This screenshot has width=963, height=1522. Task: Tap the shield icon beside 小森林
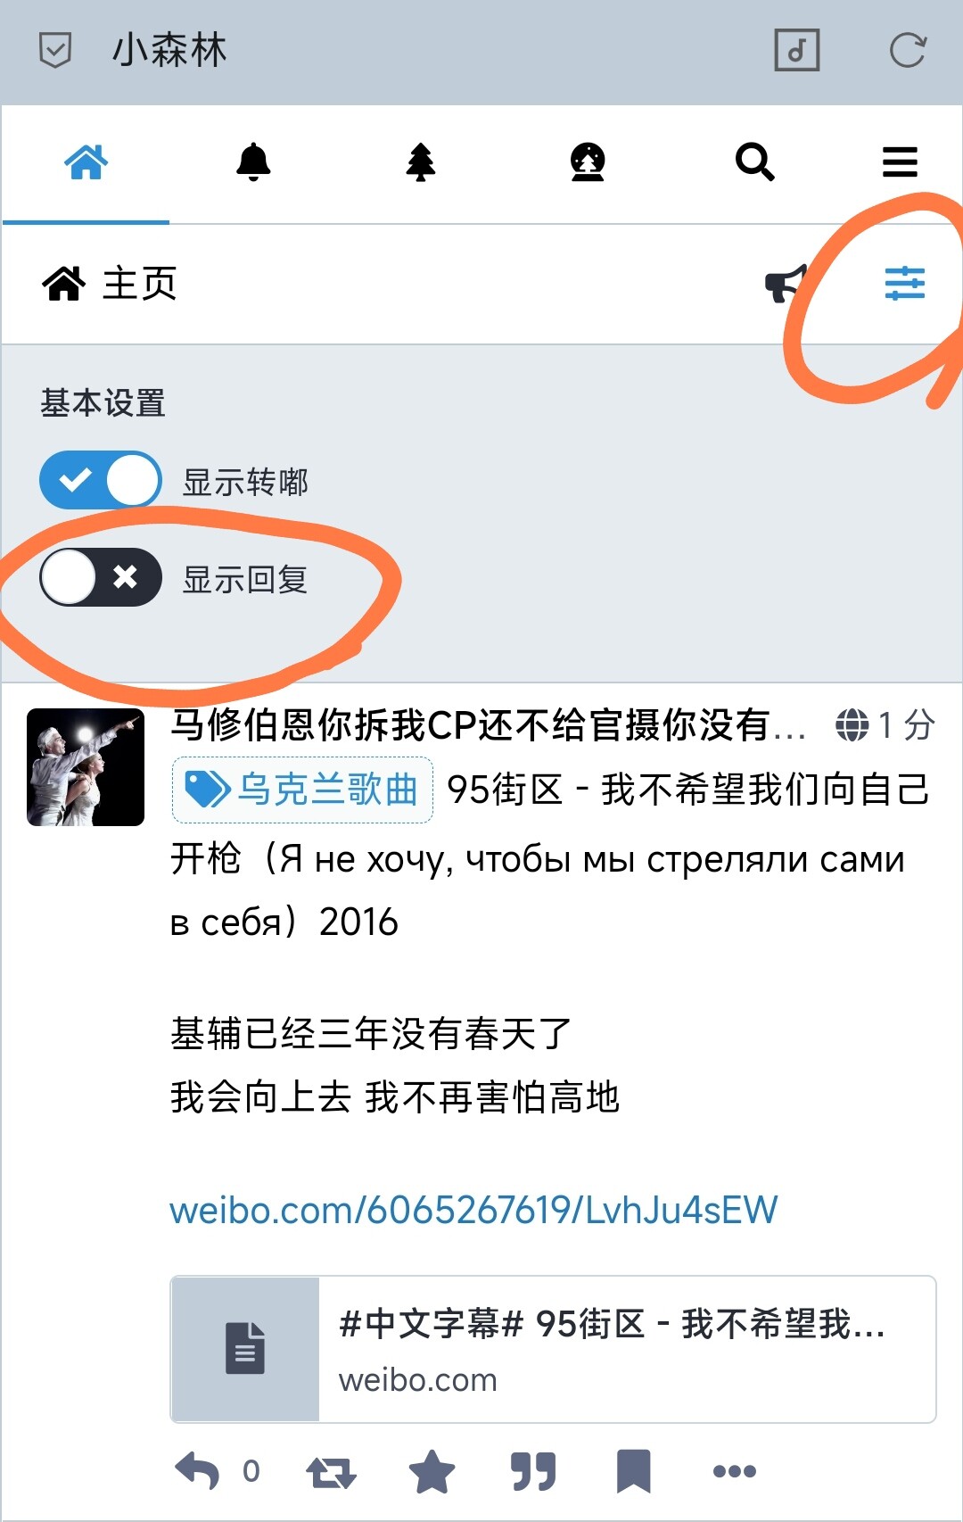coord(55,50)
